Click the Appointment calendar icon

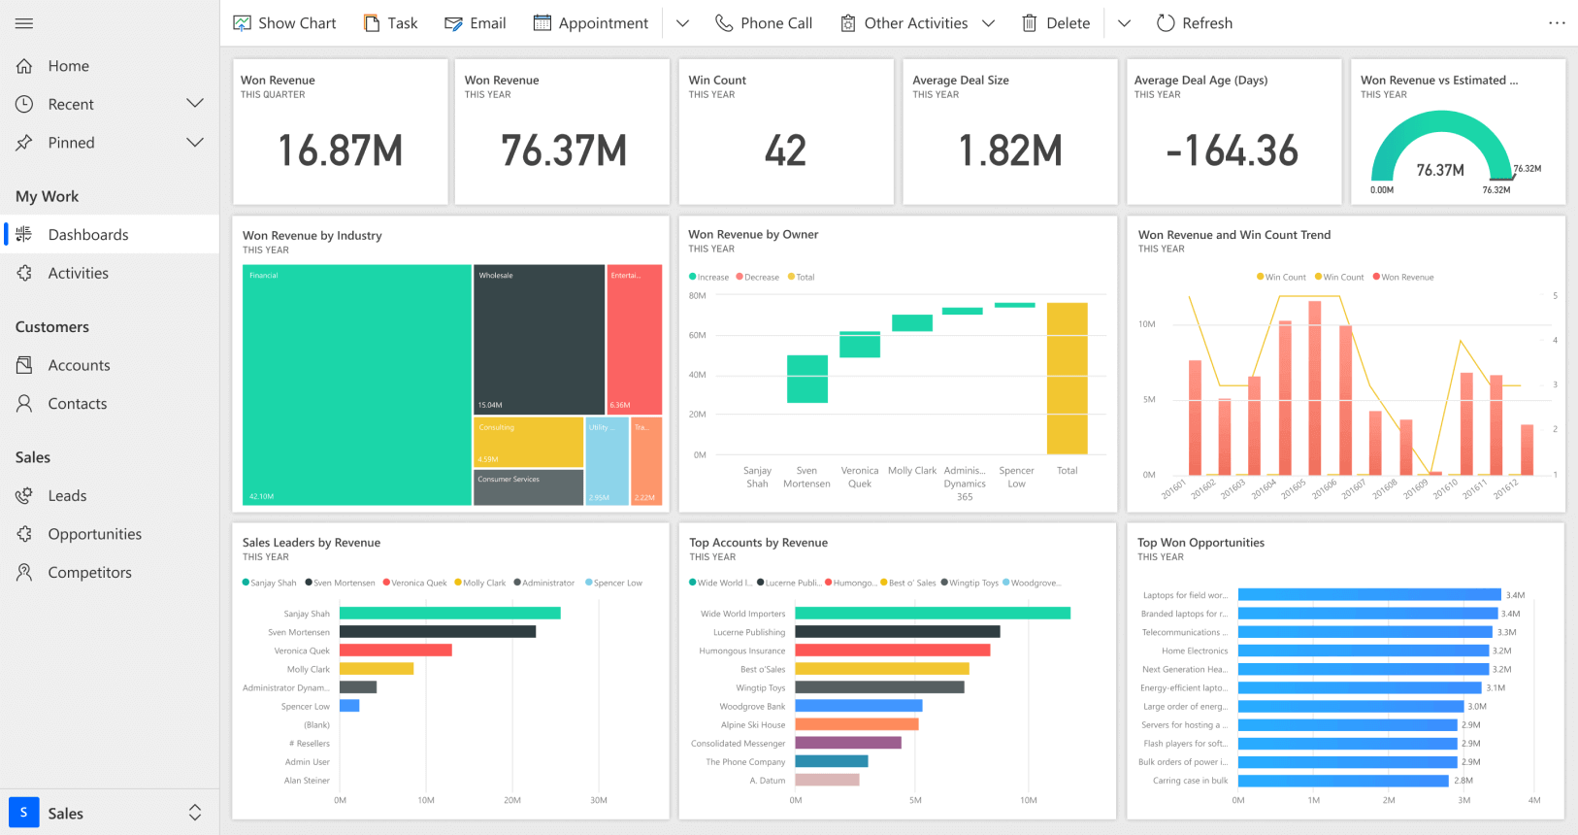(542, 23)
